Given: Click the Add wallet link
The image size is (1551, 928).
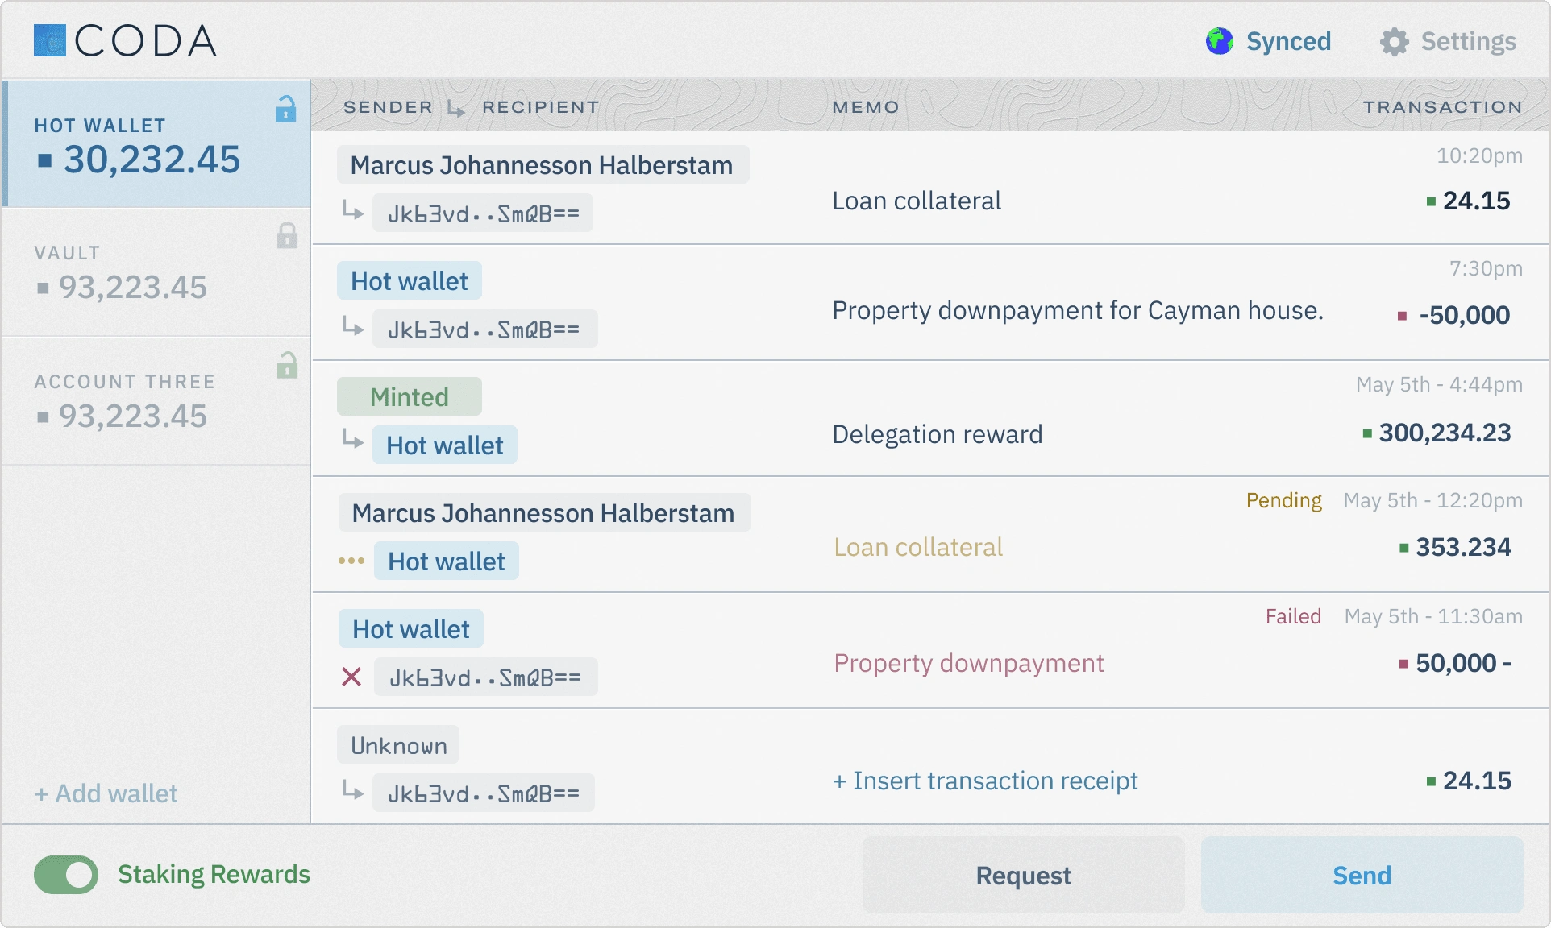Looking at the screenshot, I should tap(106, 793).
